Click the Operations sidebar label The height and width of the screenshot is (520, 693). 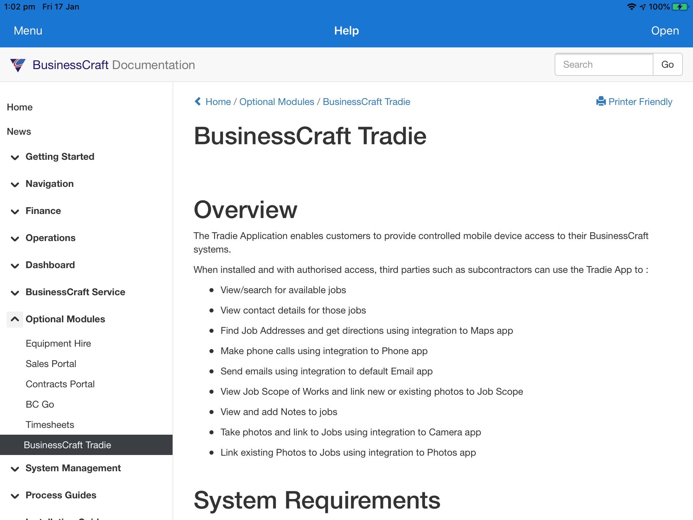(x=51, y=238)
